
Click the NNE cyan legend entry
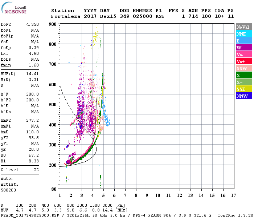243,34
